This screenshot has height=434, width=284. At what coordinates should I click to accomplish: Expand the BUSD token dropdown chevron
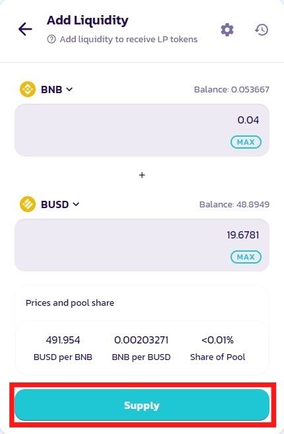[x=76, y=204]
